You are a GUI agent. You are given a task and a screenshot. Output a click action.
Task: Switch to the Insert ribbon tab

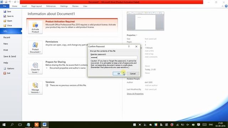click(24, 6)
